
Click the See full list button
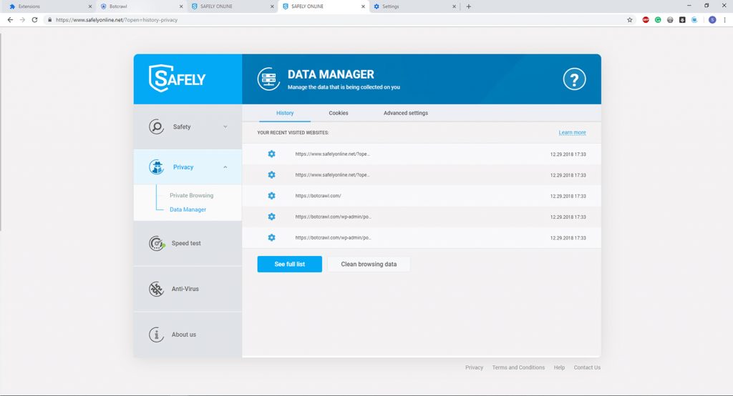[x=289, y=264]
